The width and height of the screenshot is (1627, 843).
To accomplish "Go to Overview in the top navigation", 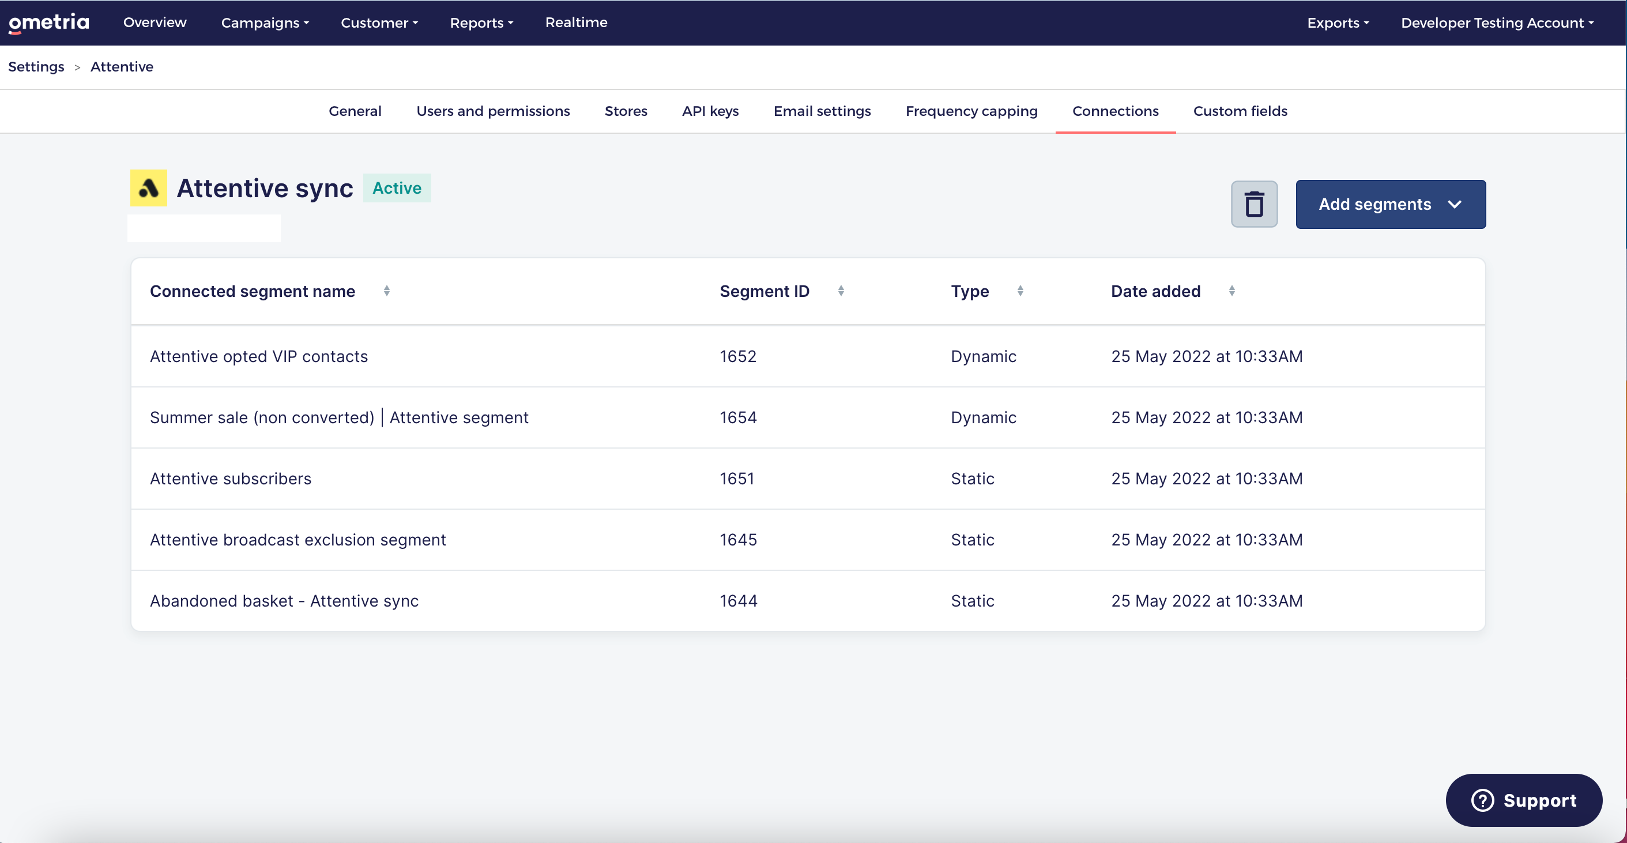I will tap(155, 22).
